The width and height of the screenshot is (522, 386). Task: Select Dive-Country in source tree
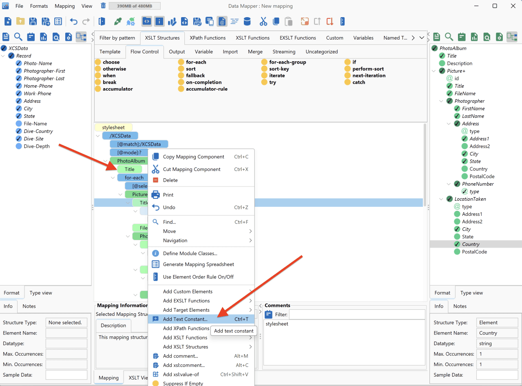click(x=38, y=131)
